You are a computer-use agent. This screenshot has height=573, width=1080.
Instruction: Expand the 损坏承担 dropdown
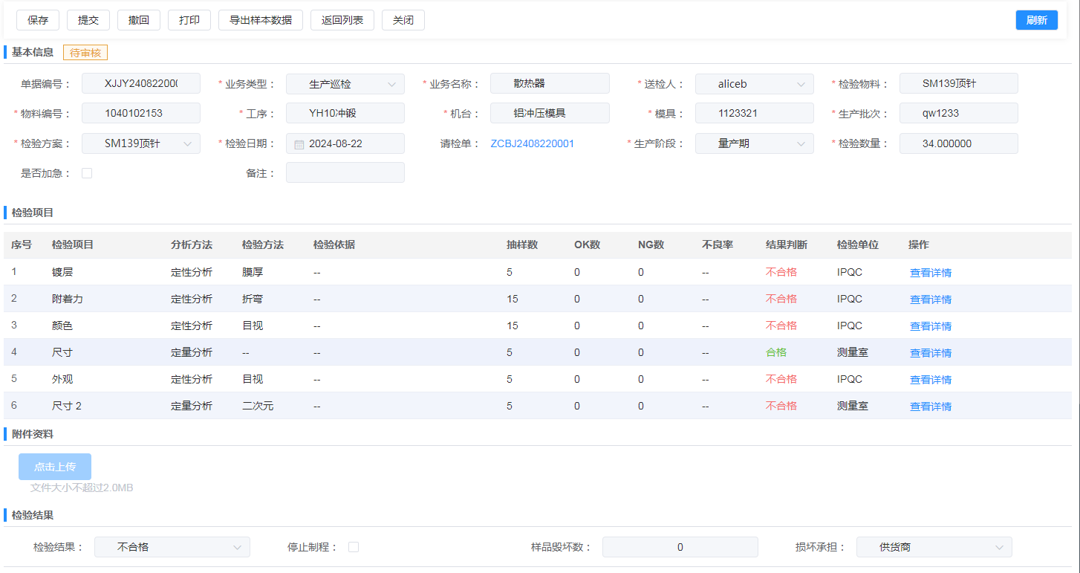click(x=934, y=547)
